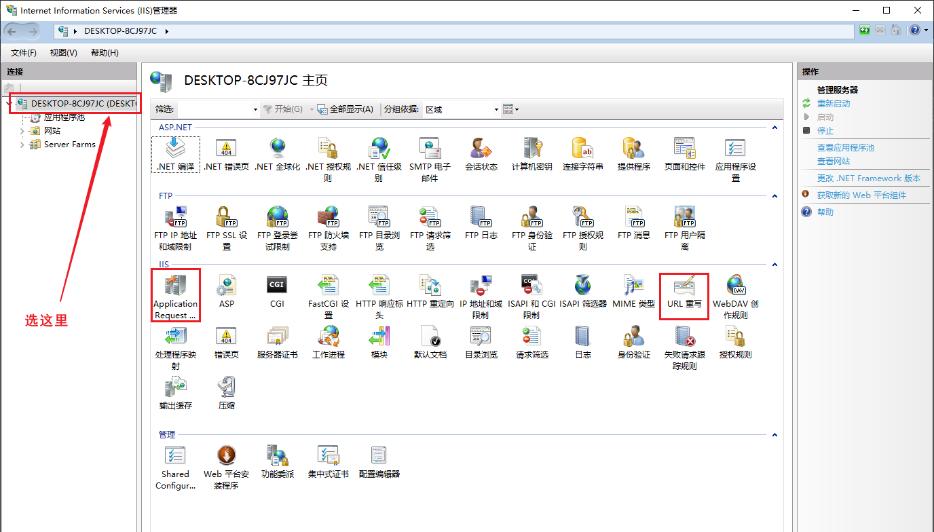The width and height of the screenshot is (934, 532).
Task: Open FTP SSL 设置 feature
Action: 227,229
